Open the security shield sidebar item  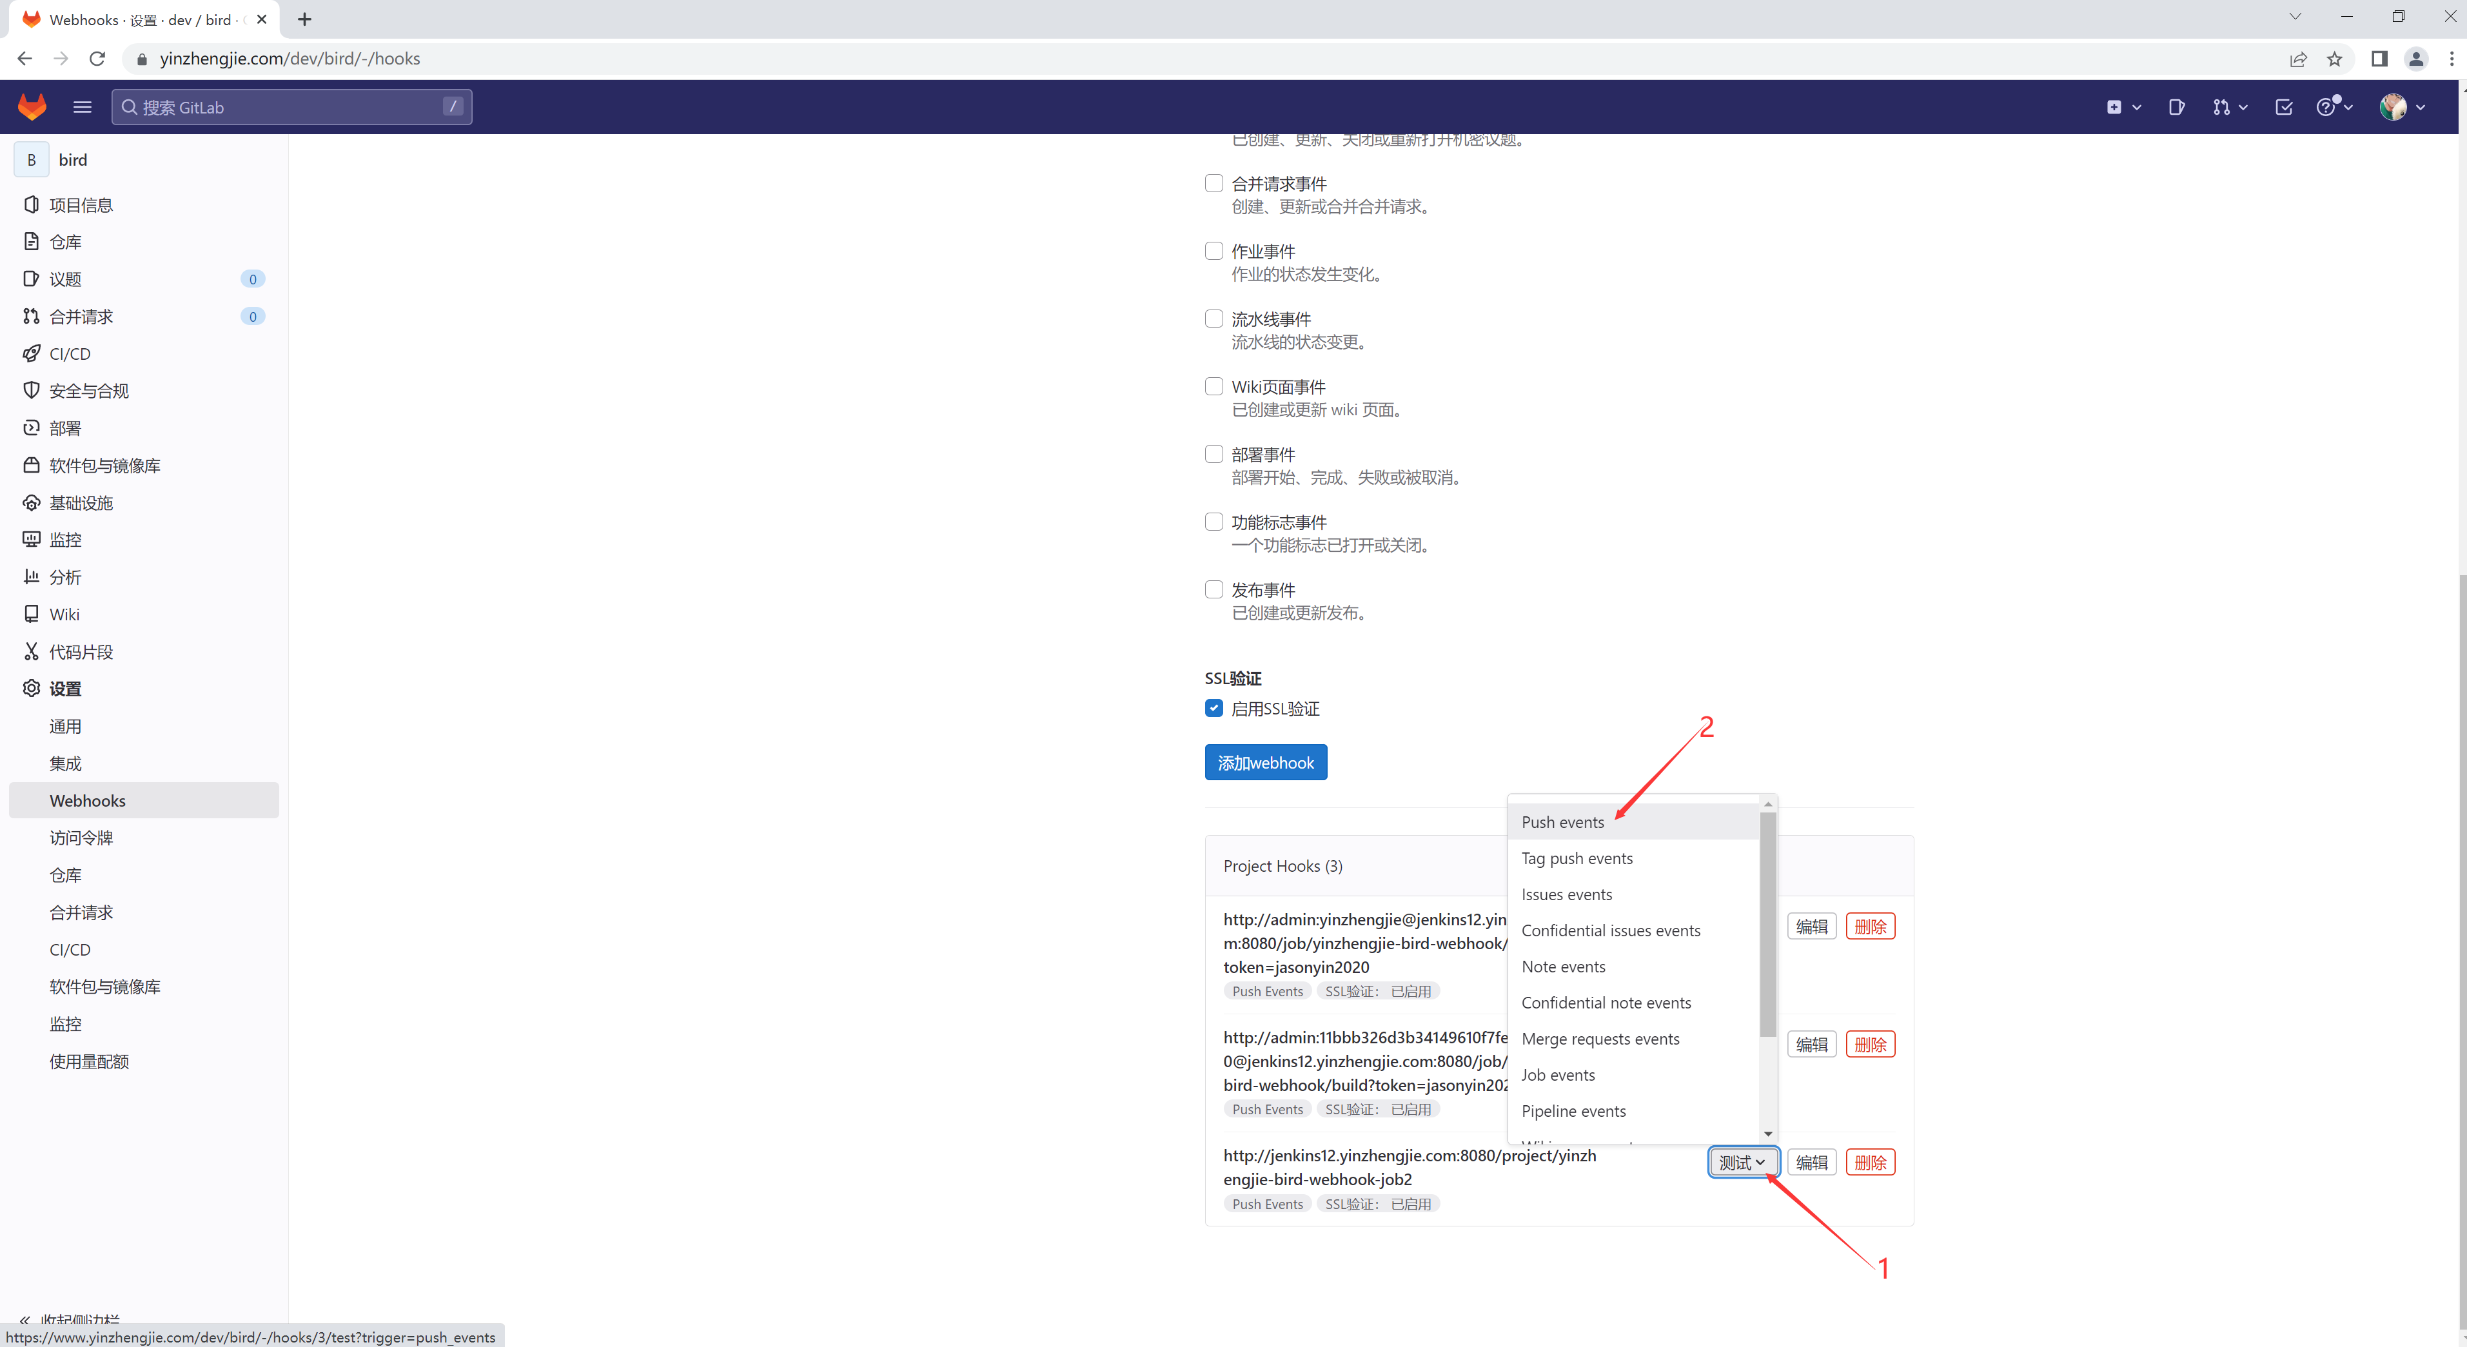click(32, 390)
